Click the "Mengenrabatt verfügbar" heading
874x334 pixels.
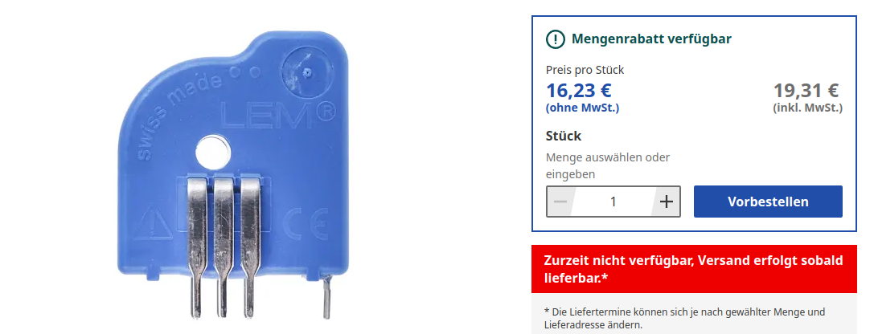pyautogui.click(x=651, y=39)
